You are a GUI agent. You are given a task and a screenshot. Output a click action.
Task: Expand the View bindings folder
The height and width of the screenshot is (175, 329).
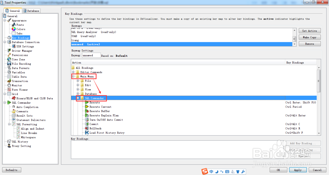click(x=78, y=89)
